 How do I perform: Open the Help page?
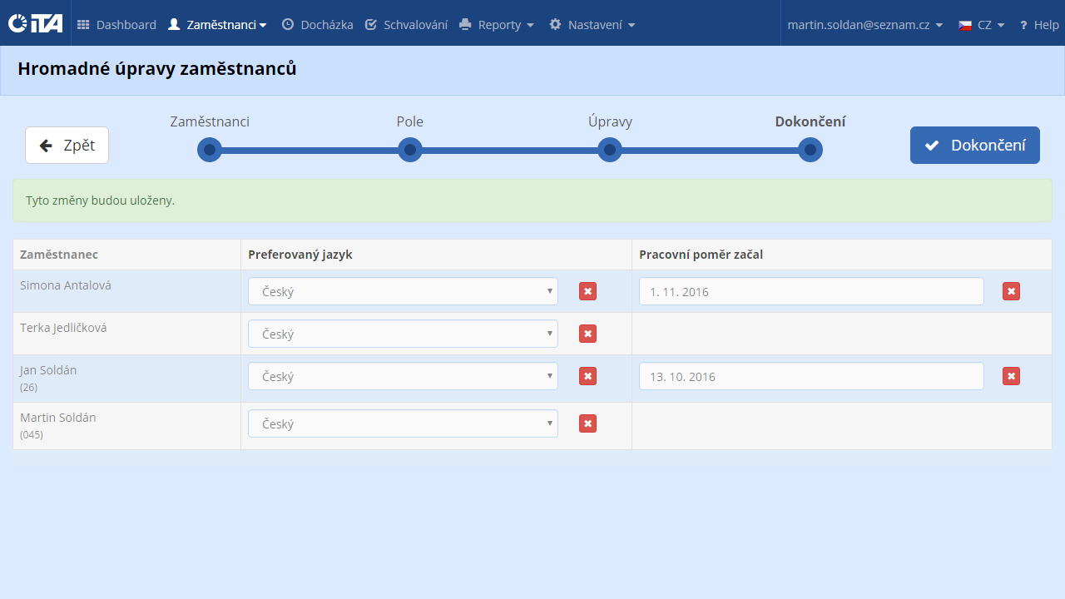[1039, 25]
